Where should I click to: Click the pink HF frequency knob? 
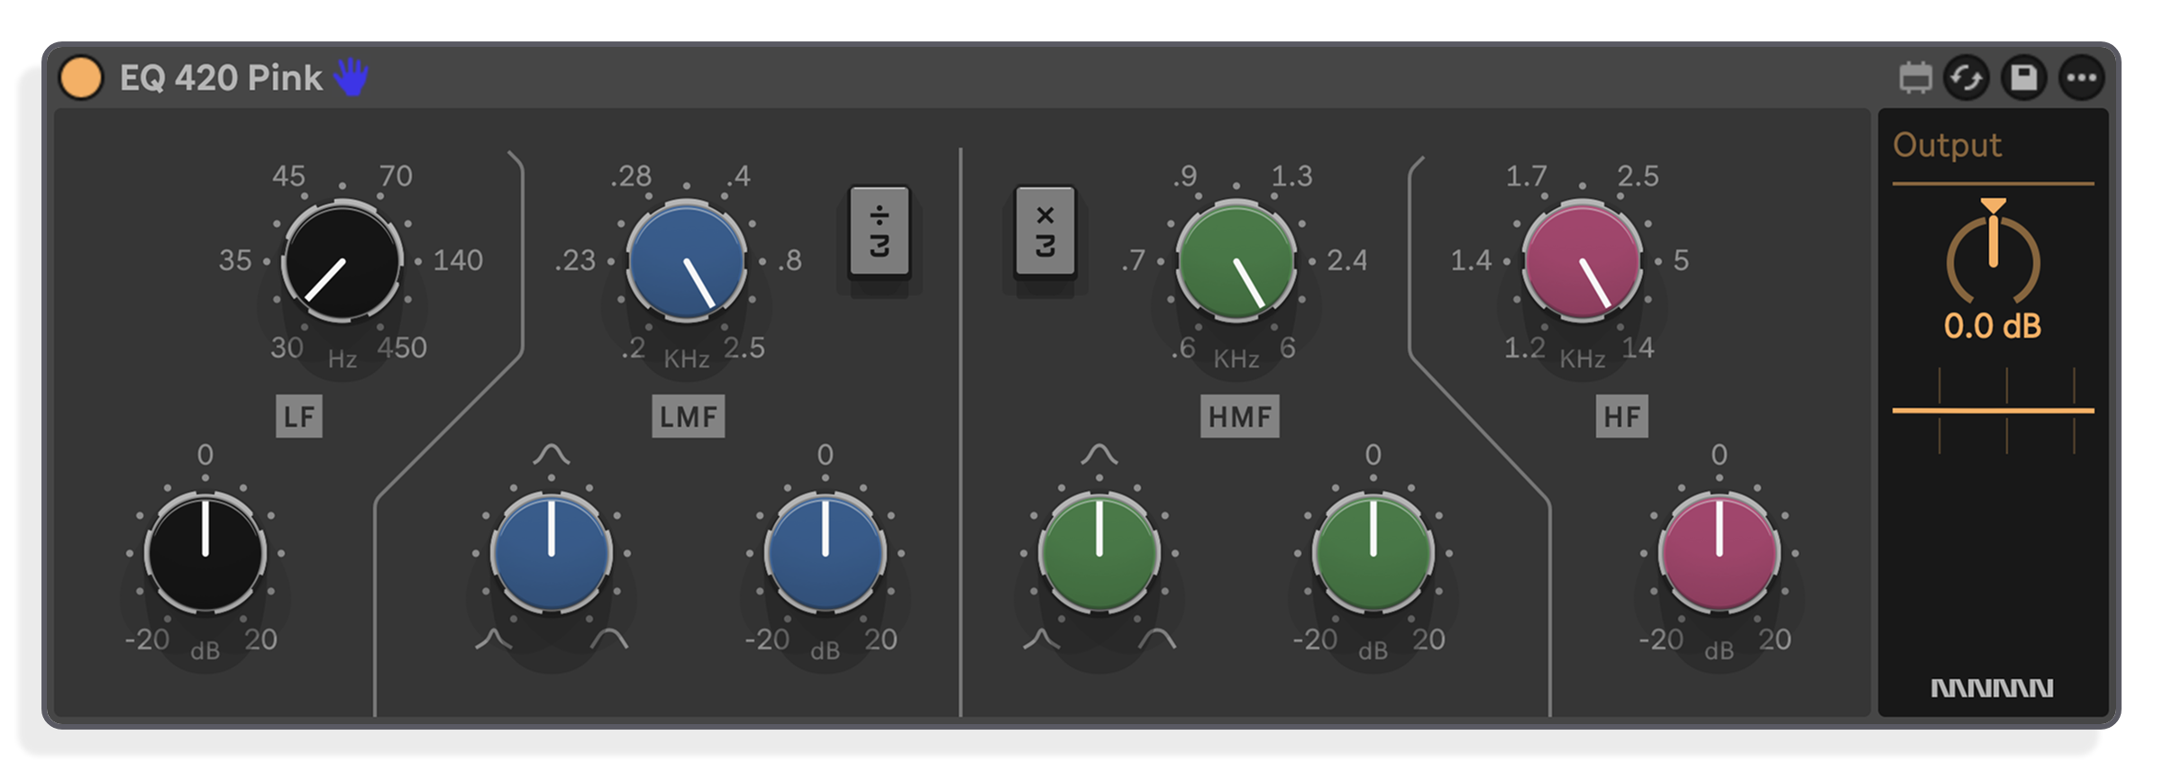1583,261
